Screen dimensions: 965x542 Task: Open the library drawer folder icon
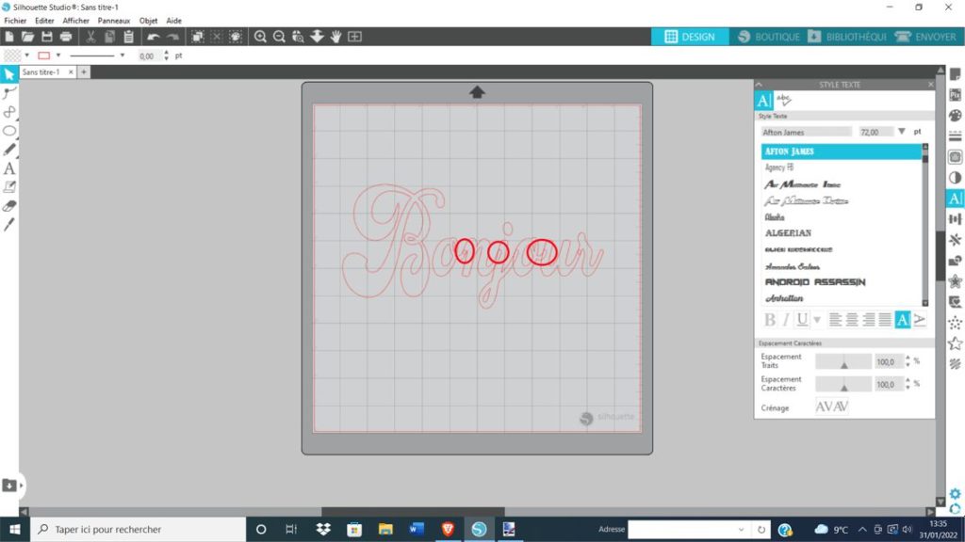tap(9, 486)
